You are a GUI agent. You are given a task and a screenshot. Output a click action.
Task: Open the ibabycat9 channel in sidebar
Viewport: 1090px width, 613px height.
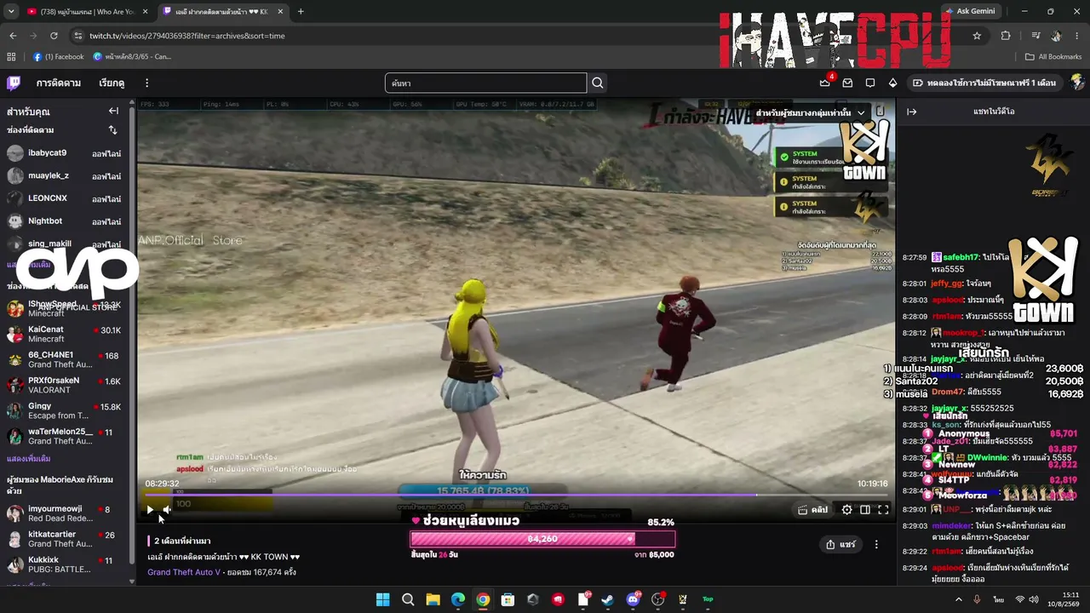click(65, 153)
